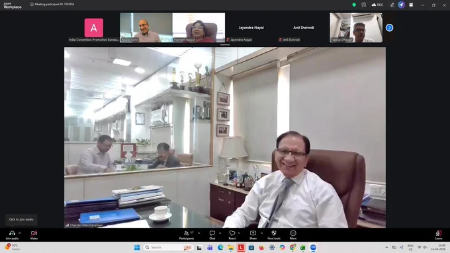Click the cloud REC recording indicator
Image resolution: width=450 pixels, height=253 pixels.
pyautogui.click(x=377, y=5)
